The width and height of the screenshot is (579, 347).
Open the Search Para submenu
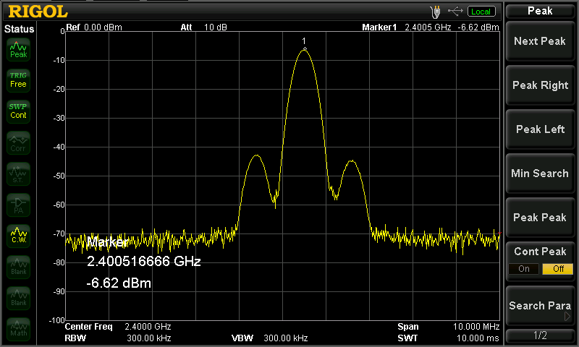click(540, 306)
